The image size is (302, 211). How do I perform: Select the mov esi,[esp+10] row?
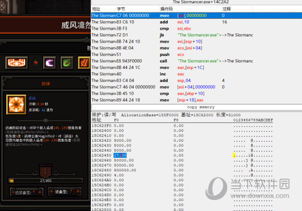point(196,42)
